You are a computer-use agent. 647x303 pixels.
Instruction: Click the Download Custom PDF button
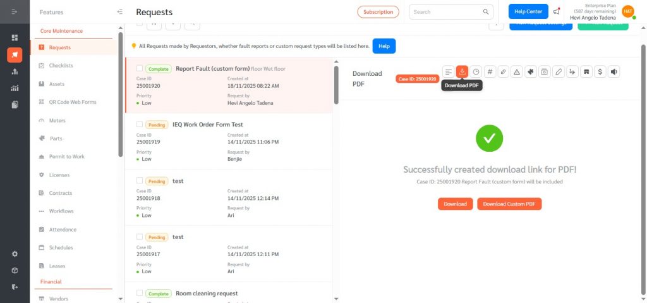[509, 204]
